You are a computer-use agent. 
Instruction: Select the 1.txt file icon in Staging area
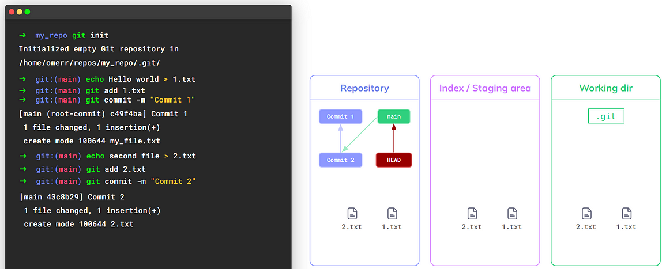(x=512, y=213)
